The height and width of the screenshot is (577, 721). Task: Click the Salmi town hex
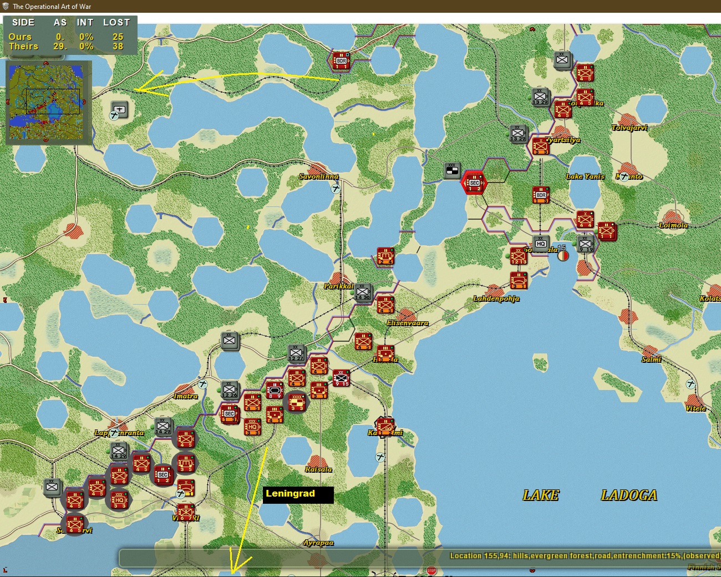point(651,352)
